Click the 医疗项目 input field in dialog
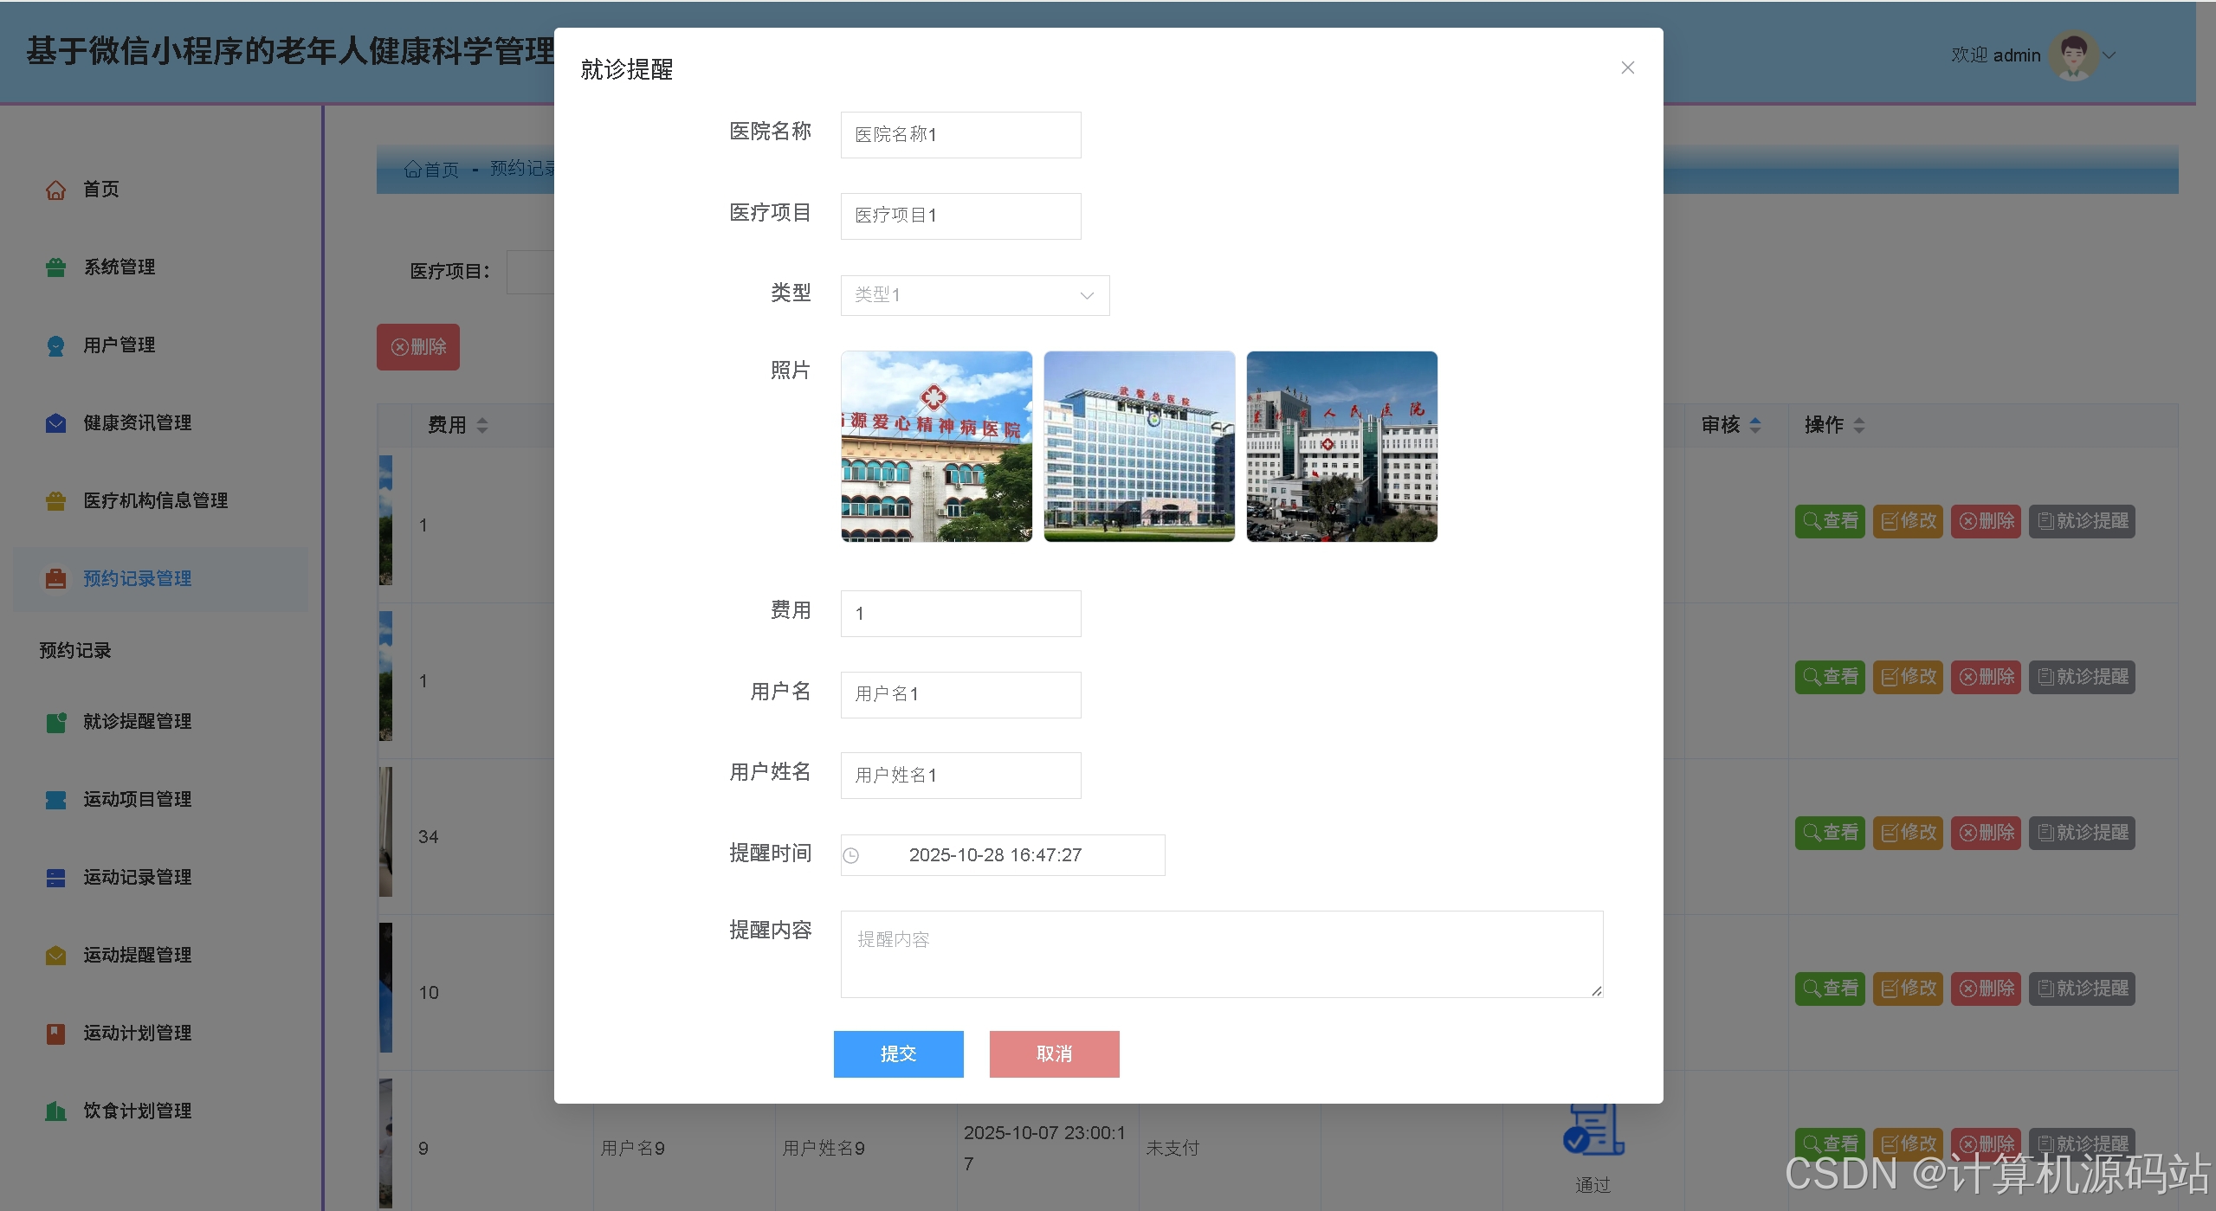This screenshot has height=1211, width=2216. tap(960, 216)
